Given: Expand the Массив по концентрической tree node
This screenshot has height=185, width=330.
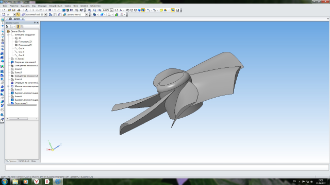Looking at the screenshot, I should [8, 86].
